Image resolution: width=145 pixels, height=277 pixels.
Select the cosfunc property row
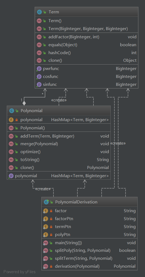pyautogui.click(x=87, y=77)
